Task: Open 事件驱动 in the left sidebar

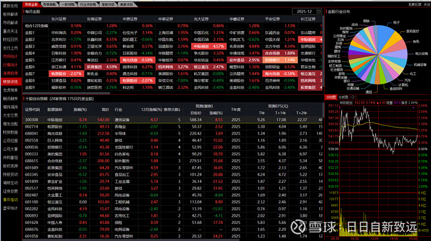Action: [x=10, y=200]
